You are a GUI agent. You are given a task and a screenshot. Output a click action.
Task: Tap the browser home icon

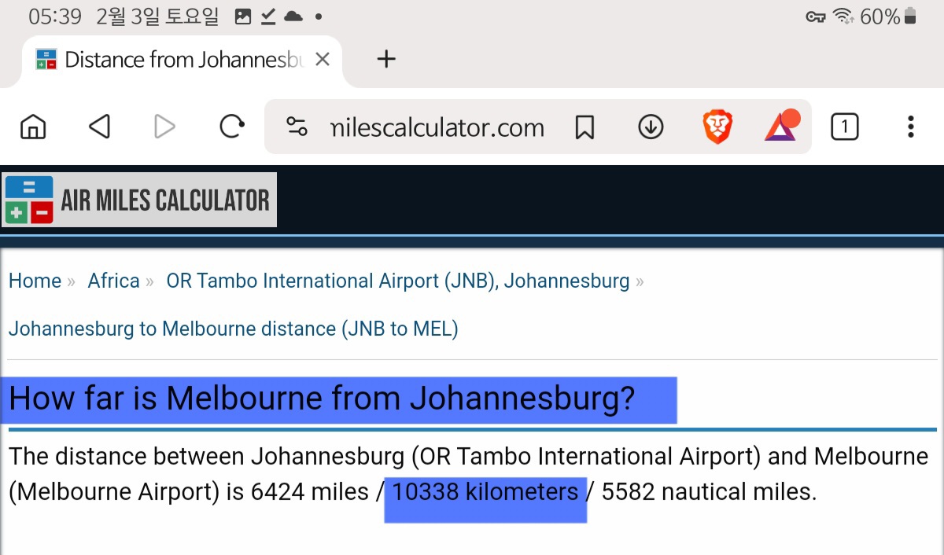(x=33, y=127)
